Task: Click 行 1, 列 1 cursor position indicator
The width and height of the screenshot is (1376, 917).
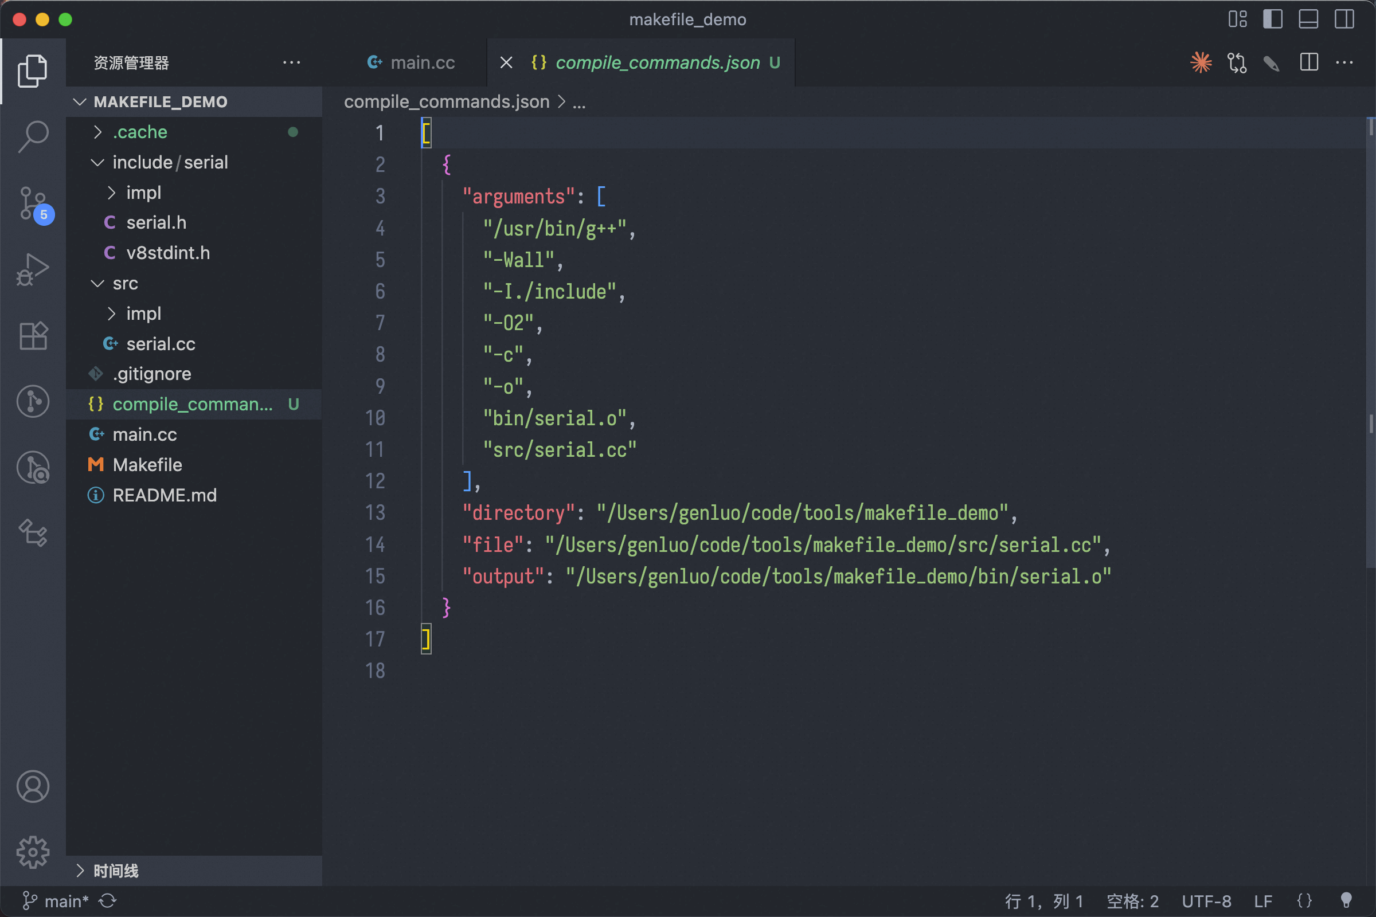Action: [x=1044, y=900]
